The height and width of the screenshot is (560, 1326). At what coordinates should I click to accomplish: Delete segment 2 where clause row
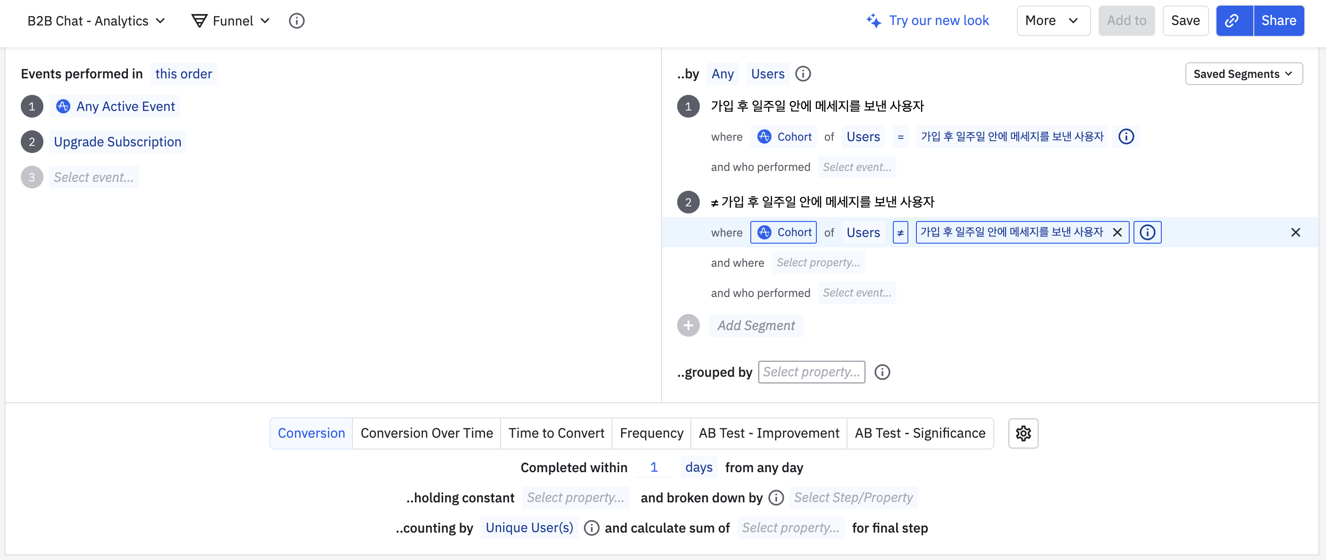click(1295, 232)
